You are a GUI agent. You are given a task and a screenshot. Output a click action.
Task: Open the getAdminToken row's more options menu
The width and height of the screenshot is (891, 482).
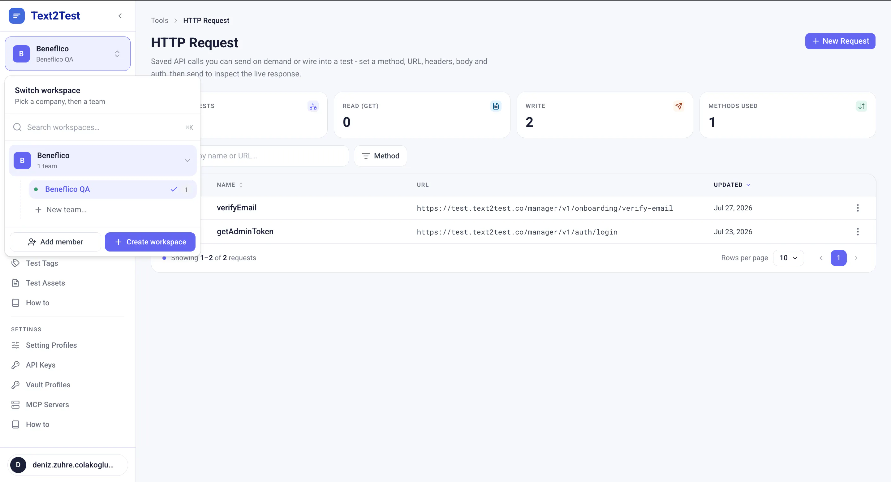coord(858,232)
